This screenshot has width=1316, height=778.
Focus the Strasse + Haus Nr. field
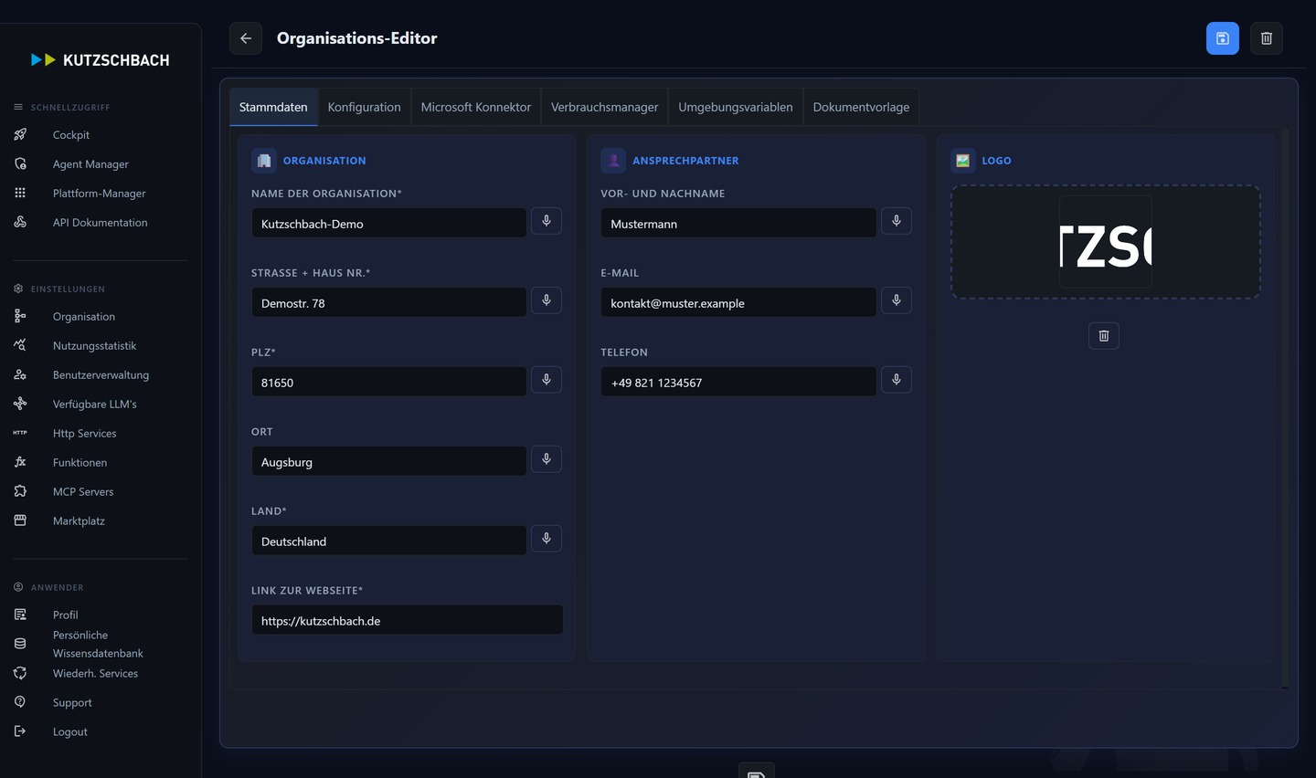(388, 302)
